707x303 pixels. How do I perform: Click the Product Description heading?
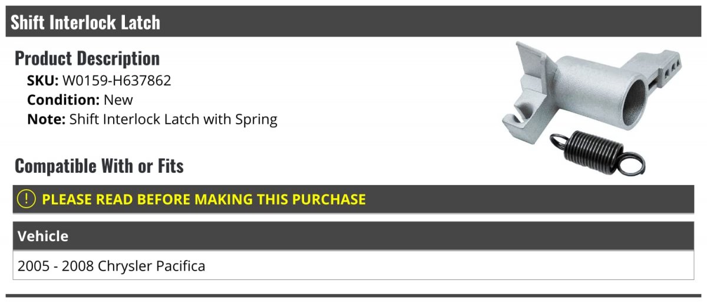click(x=87, y=58)
